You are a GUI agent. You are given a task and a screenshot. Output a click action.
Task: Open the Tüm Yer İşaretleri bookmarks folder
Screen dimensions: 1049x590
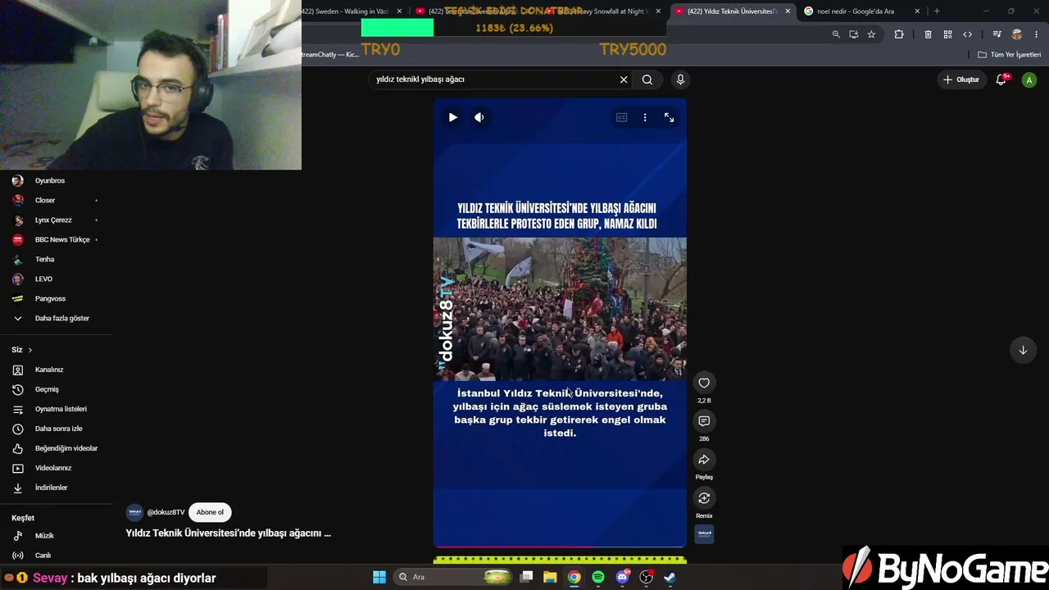tap(1010, 55)
